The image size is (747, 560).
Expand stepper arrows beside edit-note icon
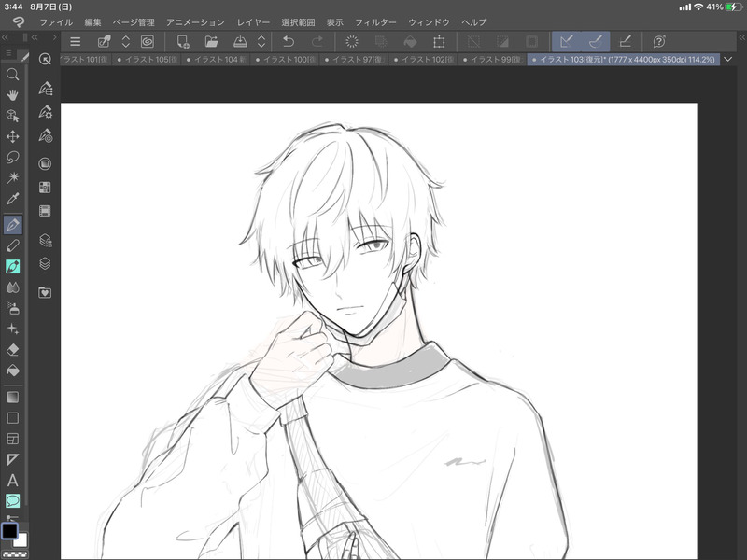click(x=126, y=42)
